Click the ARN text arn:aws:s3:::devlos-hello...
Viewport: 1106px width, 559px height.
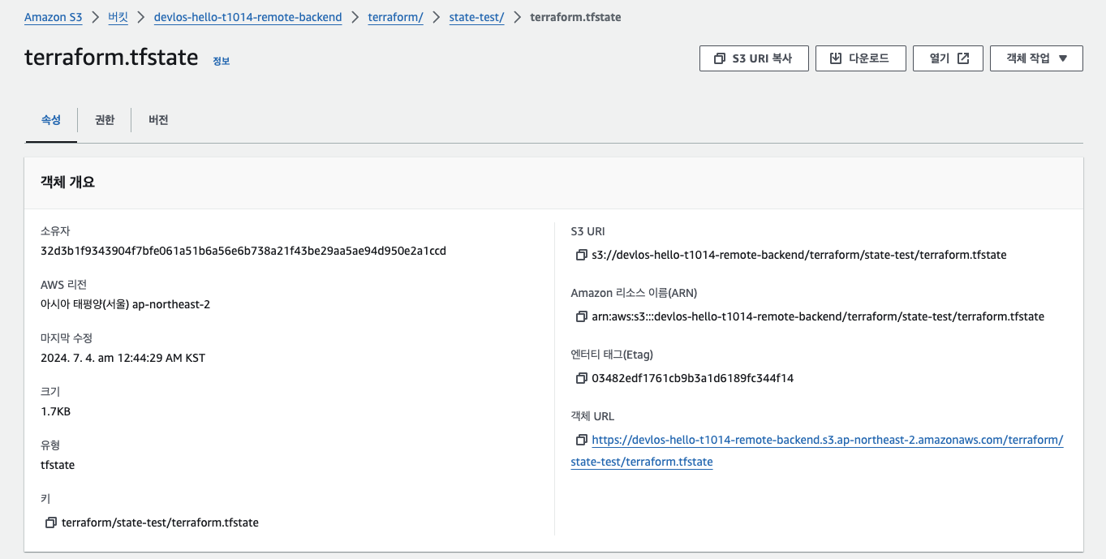tap(818, 316)
